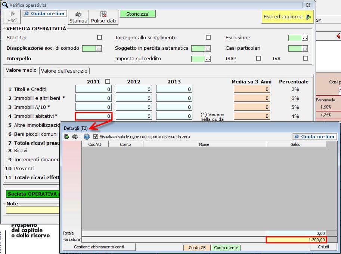Open Guida on-line in Dettagli panel
This screenshot has height=254, width=341.
coord(315,137)
